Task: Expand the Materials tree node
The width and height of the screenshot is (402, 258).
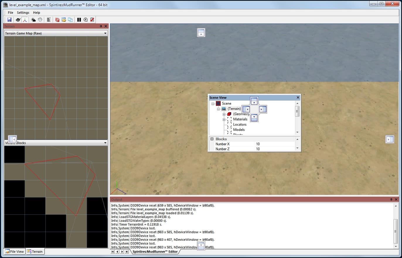Action: pos(224,119)
